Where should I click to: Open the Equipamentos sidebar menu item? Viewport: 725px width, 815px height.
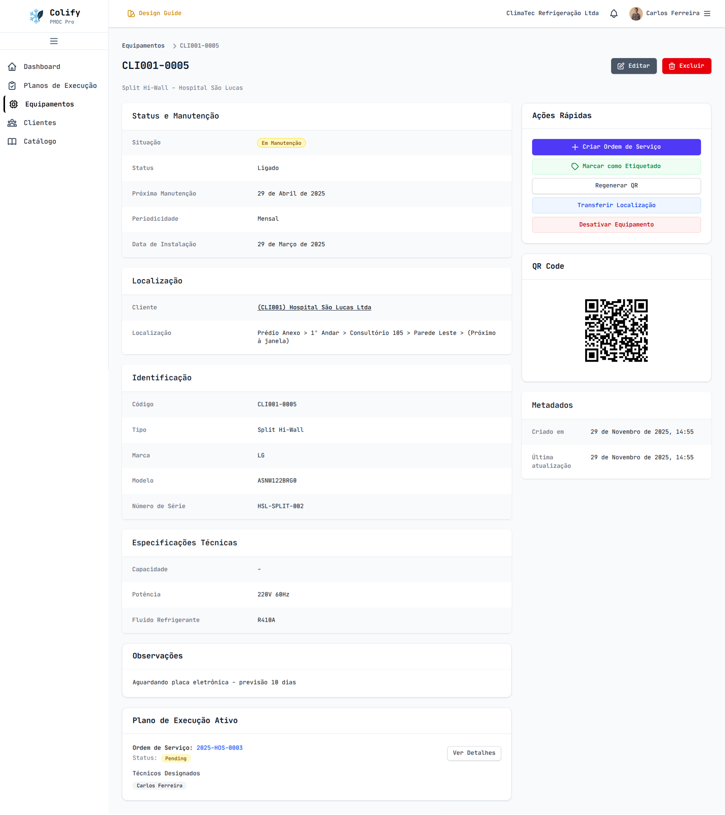(x=50, y=104)
